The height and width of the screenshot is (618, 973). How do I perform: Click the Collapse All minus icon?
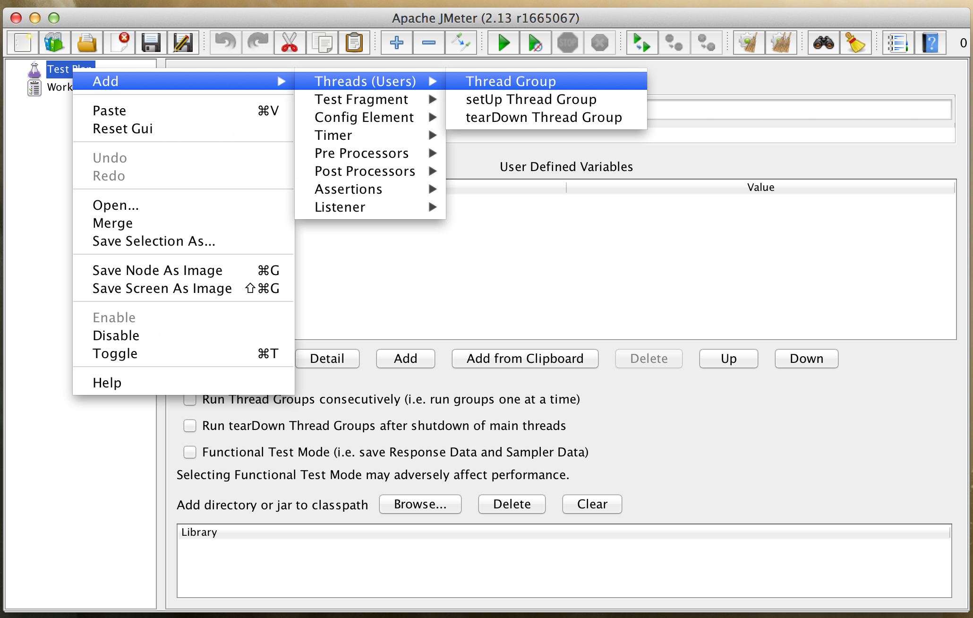click(x=428, y=43)
